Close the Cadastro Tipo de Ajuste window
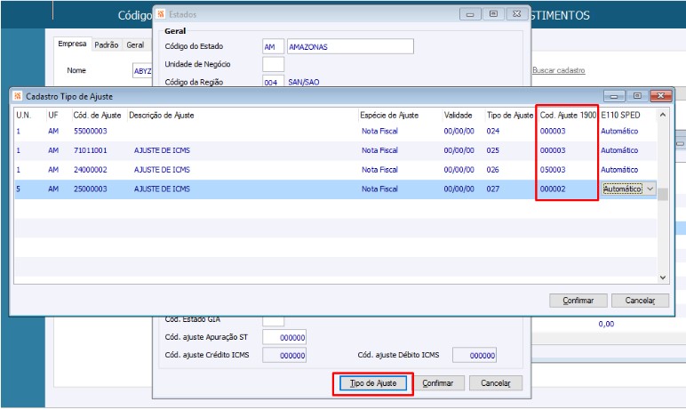Viewport: 686px width, 410px height. pos(660,96)
